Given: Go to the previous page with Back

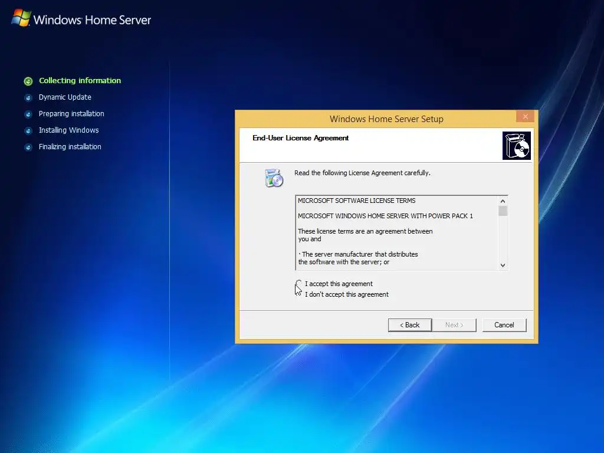Looking at the screenshot, I should pos(410,325).
